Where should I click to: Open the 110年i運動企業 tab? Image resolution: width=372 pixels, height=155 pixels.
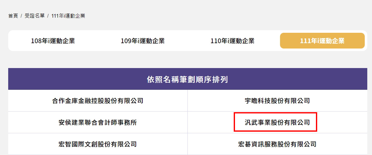(232, 41)
